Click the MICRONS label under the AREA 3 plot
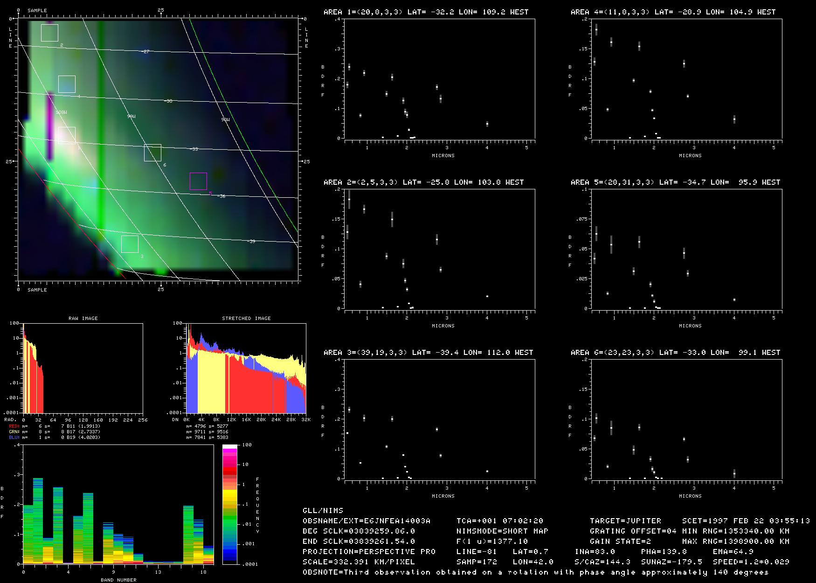816x583 pixels. [443, 496]
